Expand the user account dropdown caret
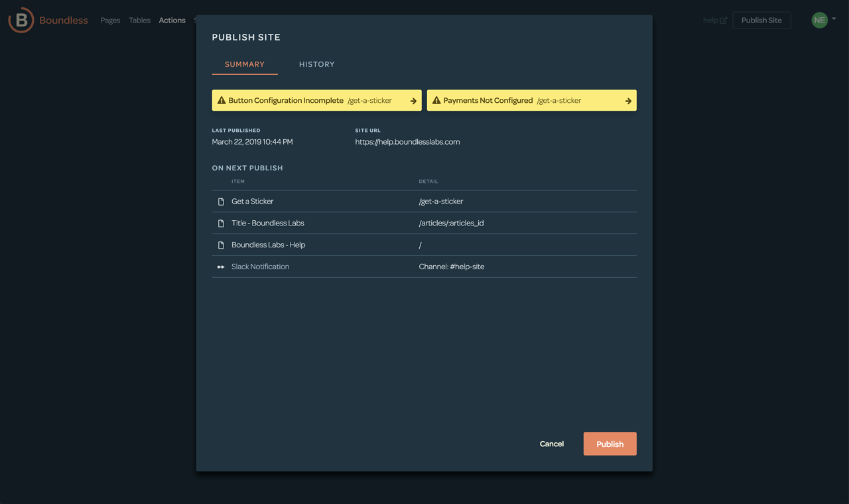 (834, 19)
